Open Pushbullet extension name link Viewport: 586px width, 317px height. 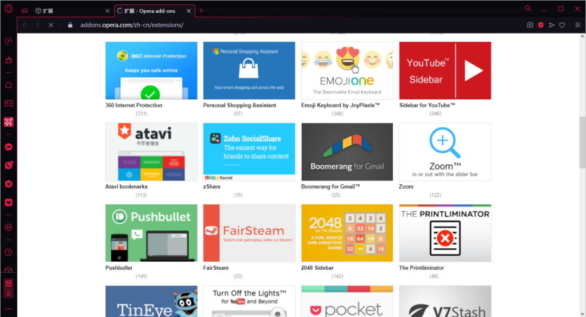click(x=118, y=268)
